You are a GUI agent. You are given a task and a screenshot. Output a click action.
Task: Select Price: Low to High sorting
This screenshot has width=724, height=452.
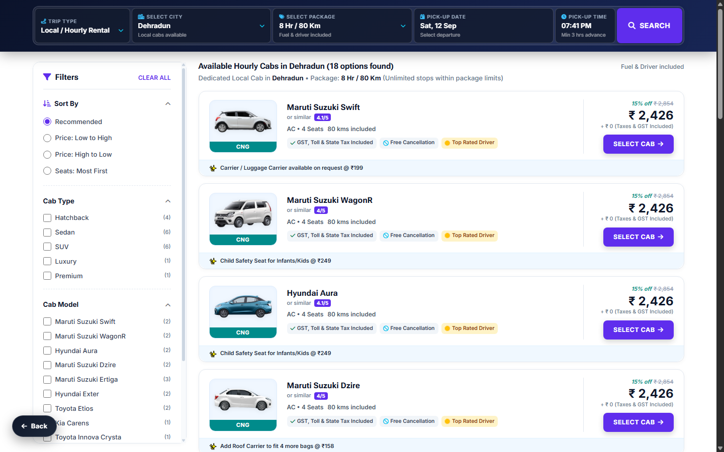[x=47, y=138]
